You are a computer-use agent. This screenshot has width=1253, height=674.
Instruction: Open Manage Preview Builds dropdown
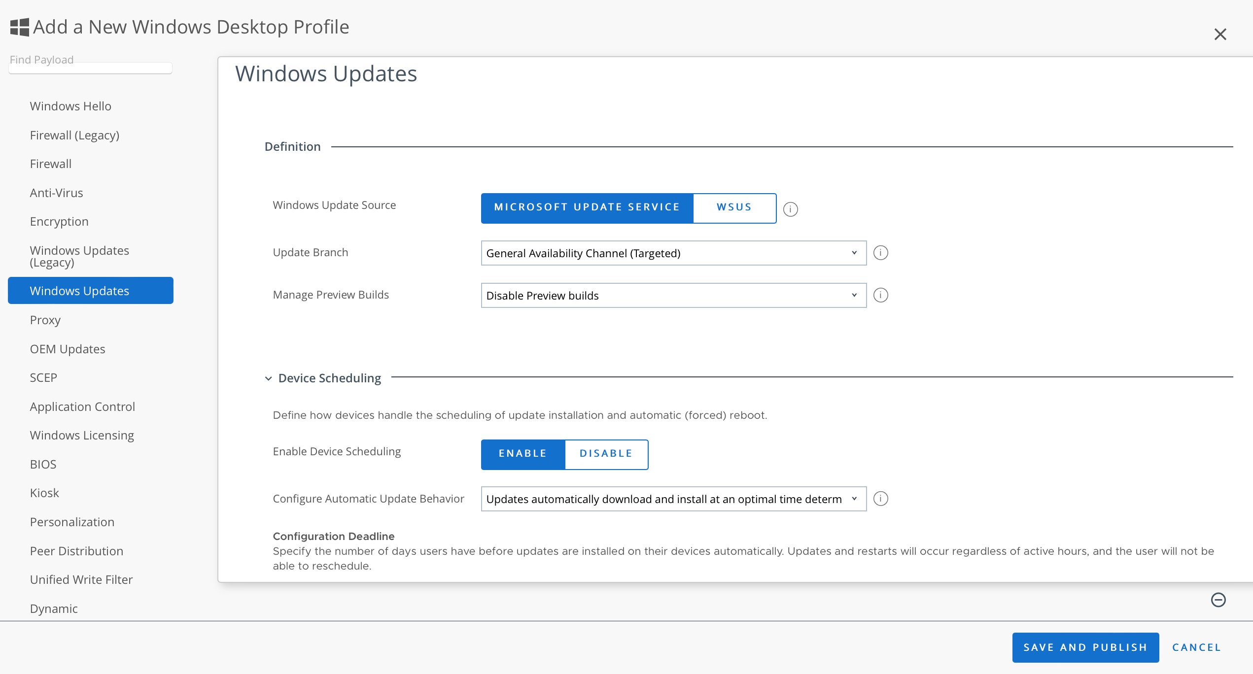pyautogui.click(x=673, y=296)
